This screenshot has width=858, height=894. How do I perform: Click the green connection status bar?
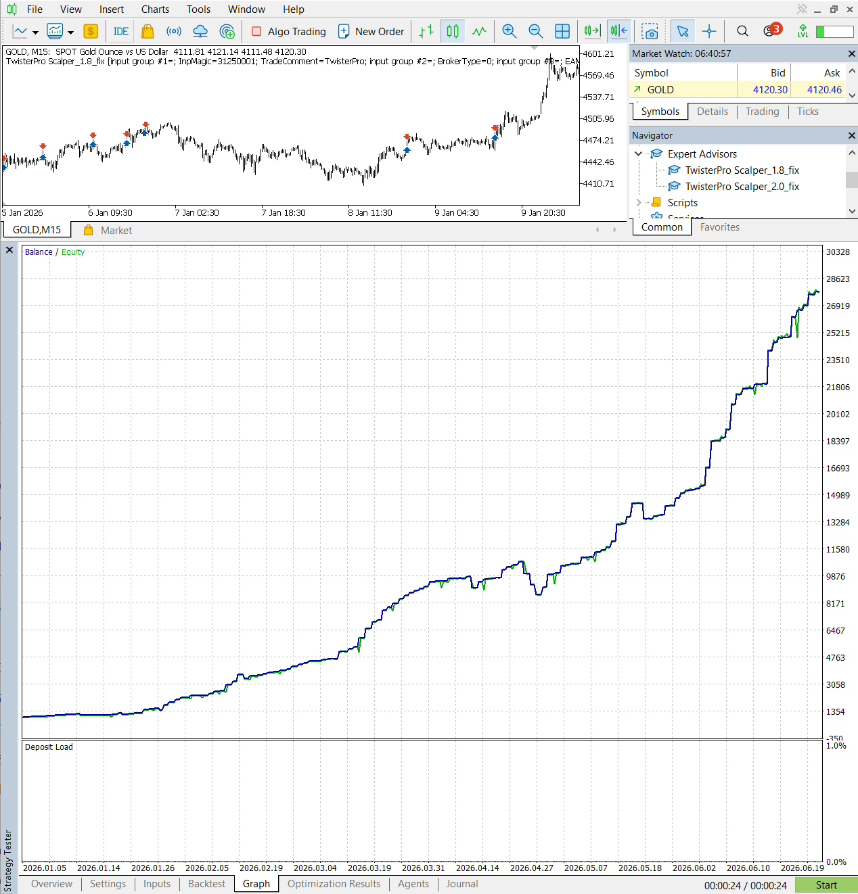[x=834, y=32]
